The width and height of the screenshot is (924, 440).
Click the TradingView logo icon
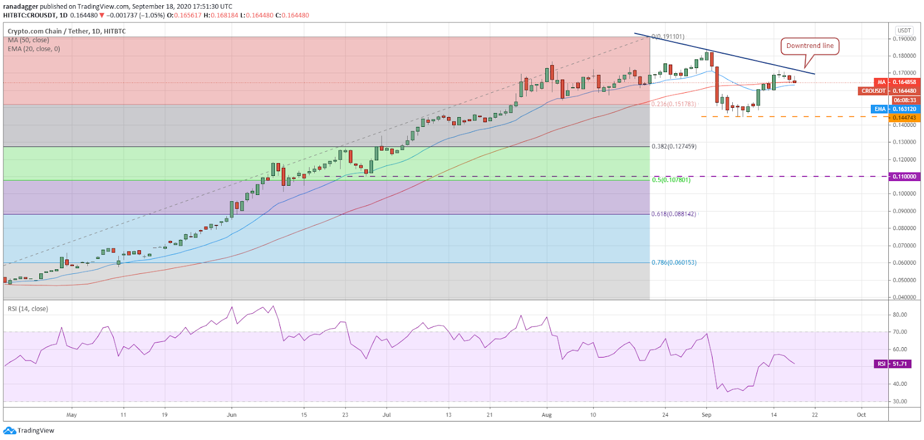pos(9,431)
